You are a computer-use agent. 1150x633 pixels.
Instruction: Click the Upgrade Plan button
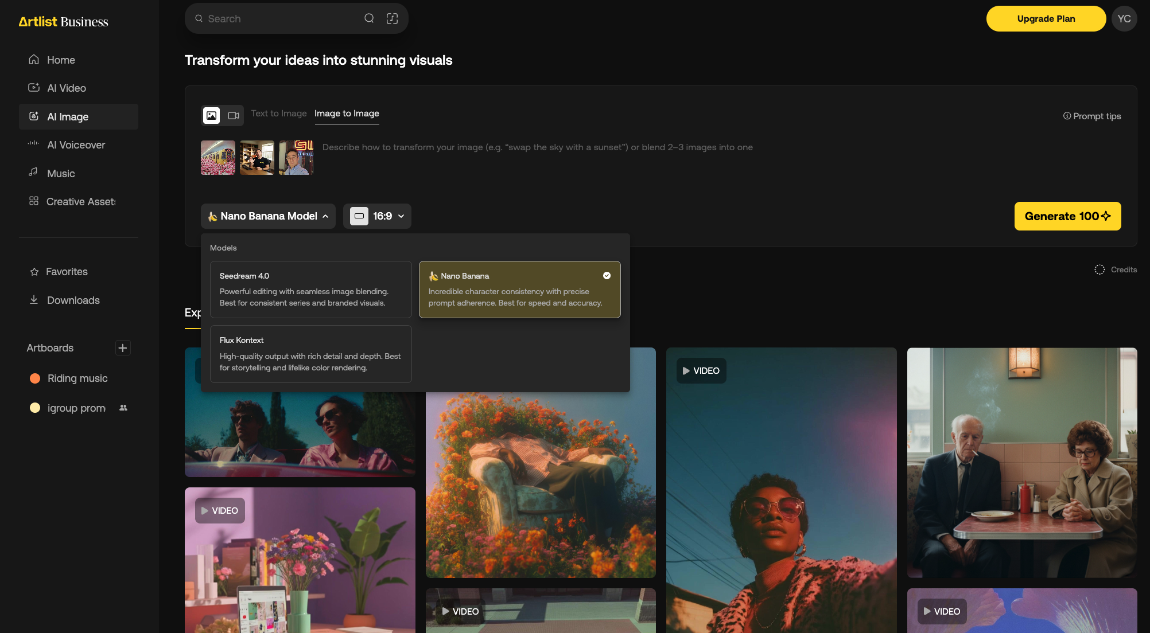[x=1046, y=19]
